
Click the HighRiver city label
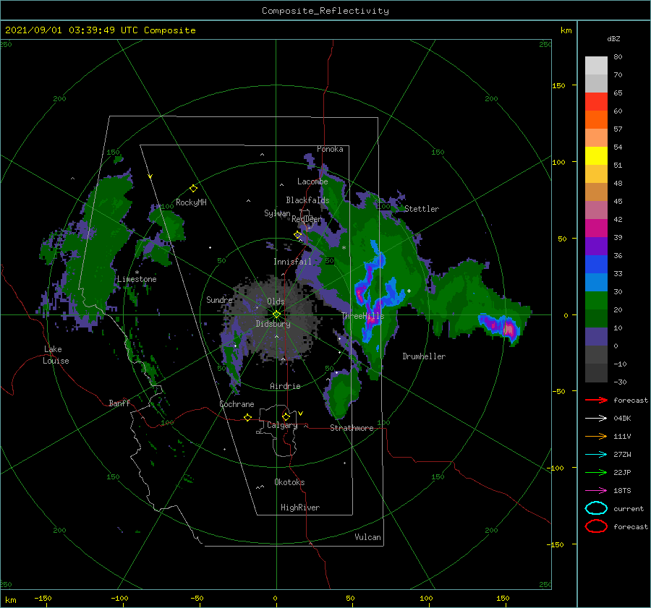[x=300, y=508]
